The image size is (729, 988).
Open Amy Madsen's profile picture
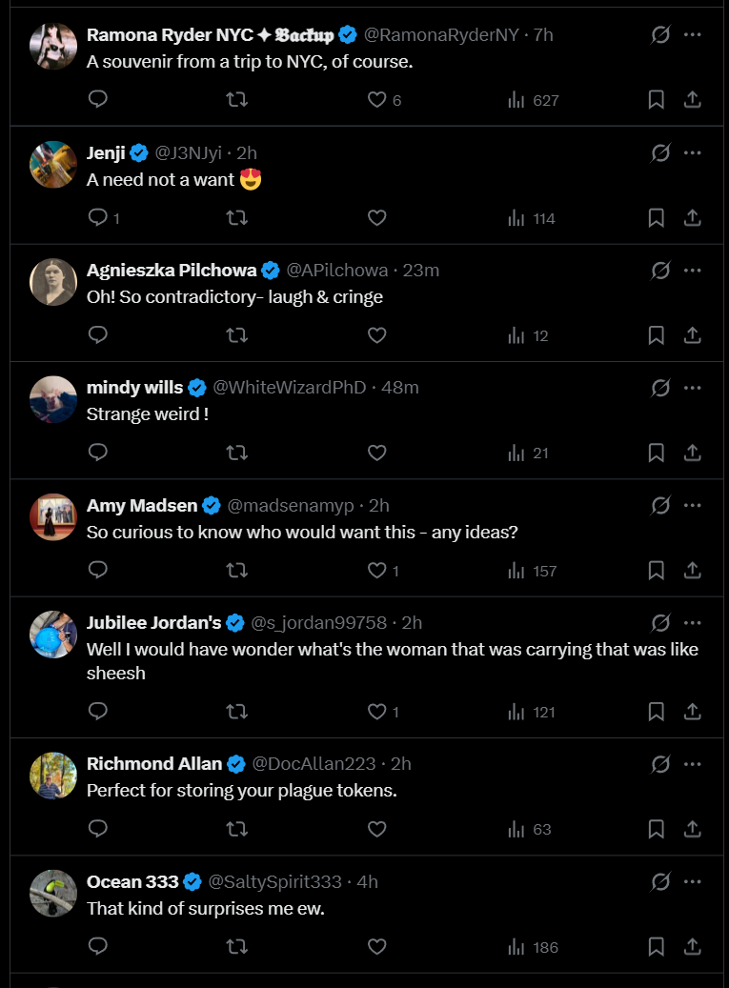click(x=53, y=517)
